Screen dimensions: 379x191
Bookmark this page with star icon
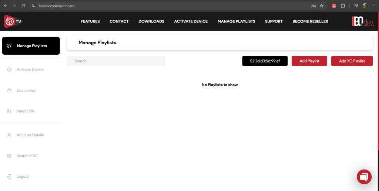coord(322,6)
